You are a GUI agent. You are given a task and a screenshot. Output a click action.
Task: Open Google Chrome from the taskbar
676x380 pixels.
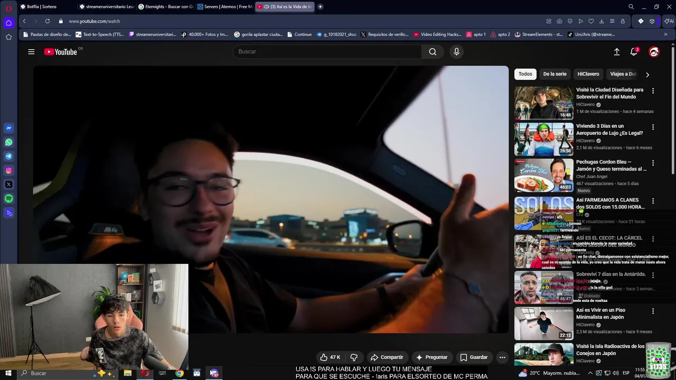pos(180,373)
